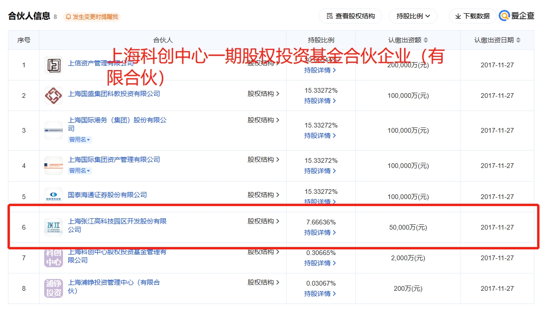Open 持股详情 in row 1

(320, 70)
